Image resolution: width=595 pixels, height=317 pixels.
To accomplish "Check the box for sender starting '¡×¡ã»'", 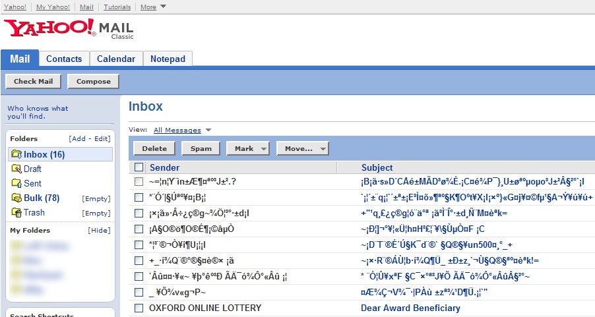I will click(x=139, y=214).
